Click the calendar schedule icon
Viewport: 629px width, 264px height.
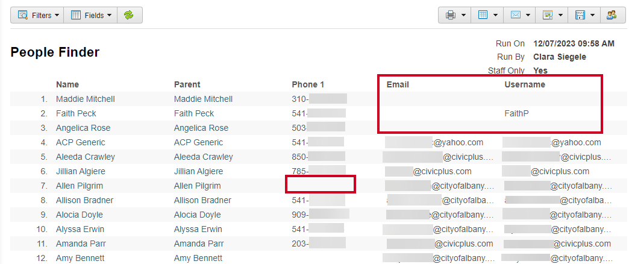pos(548,15)
